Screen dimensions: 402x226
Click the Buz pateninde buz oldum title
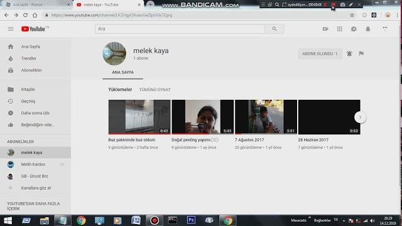[x=131, y=140]
